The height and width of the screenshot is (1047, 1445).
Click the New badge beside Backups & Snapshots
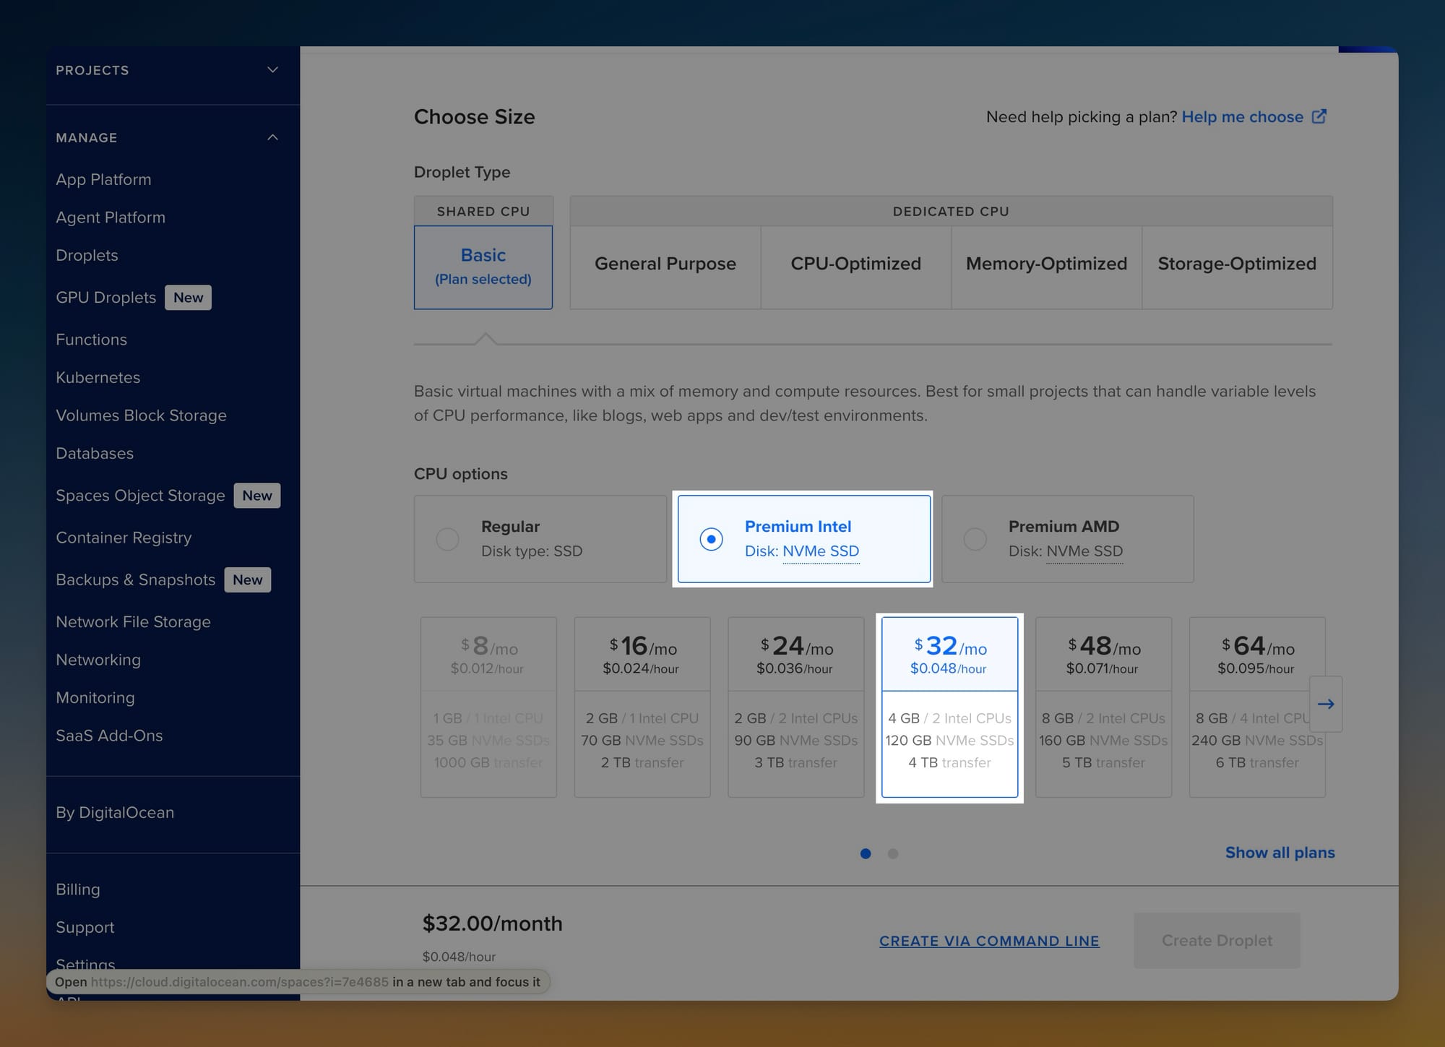pos(247,580)
